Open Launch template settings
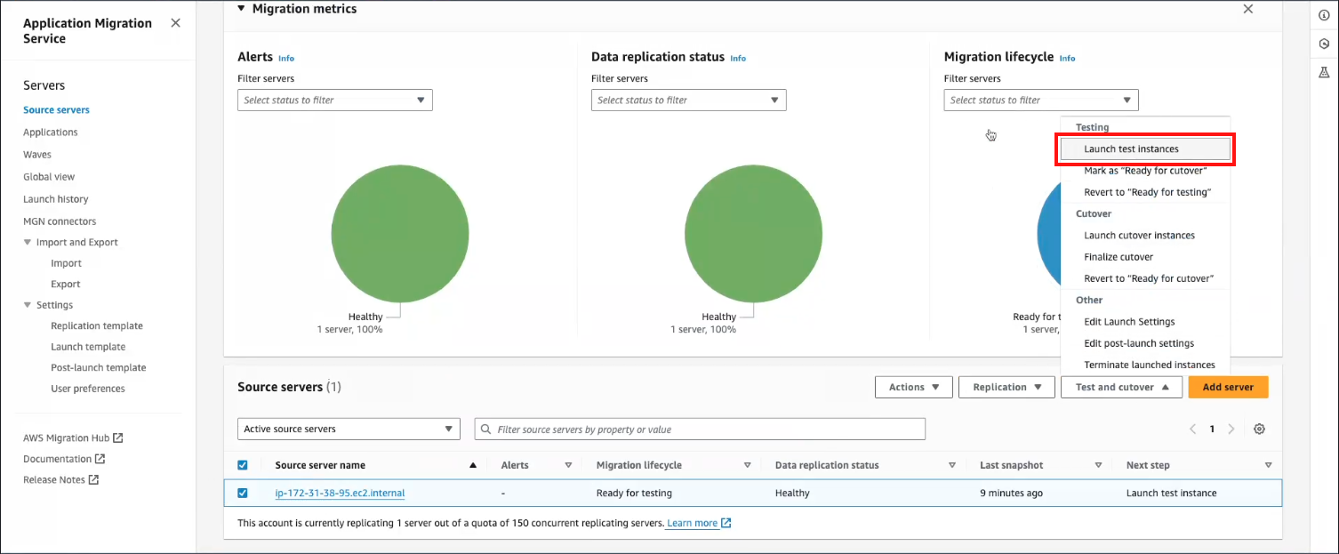The image size is (1339, 554). (x=88, y=347)
